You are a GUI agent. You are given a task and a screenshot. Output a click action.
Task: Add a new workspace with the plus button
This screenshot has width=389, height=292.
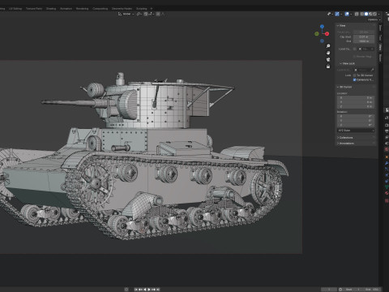[x=152, y=9]
